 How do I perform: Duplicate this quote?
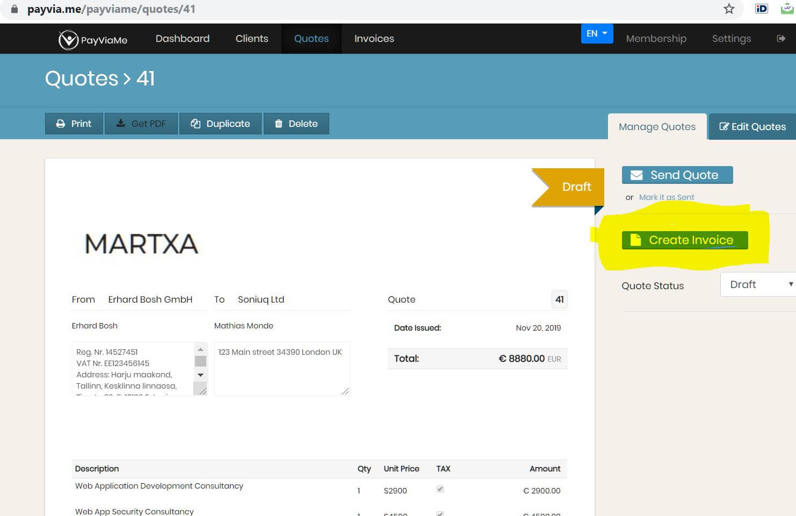220,124
